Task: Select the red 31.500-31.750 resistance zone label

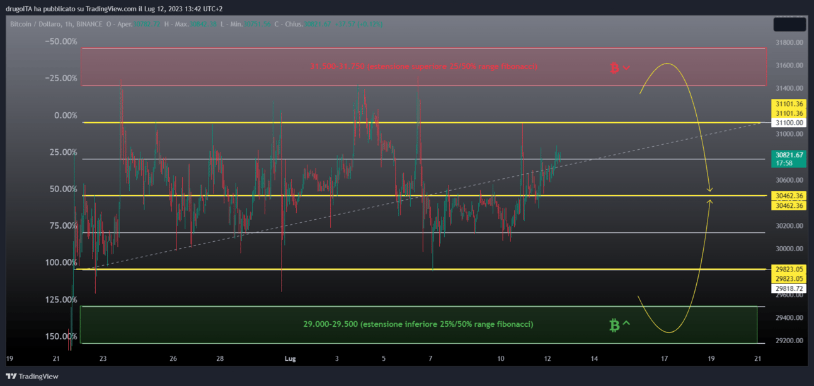Action: pos(423,66)
